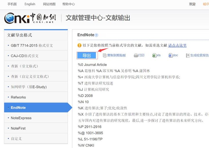Click the 打印 print link
The width and height of the screenshot is (209, 148).
coord(141,55)
